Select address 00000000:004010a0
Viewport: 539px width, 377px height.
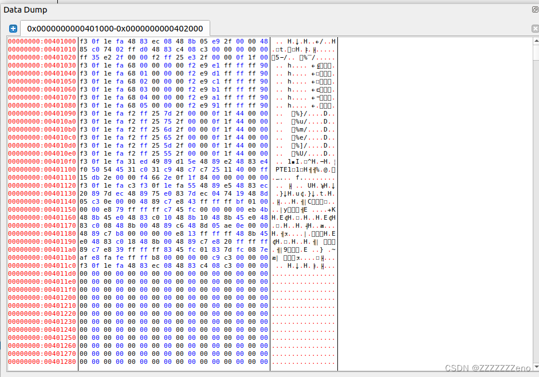point(42,121)
